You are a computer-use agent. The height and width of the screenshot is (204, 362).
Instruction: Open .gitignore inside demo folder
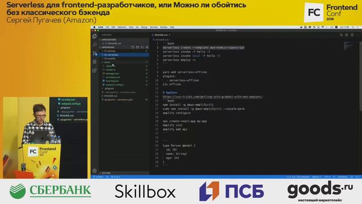coord(124,66)
